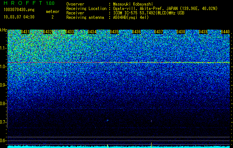Click the 1.0 kHz axis label
This screenshot has width=233, height=148.
(3, 67)
